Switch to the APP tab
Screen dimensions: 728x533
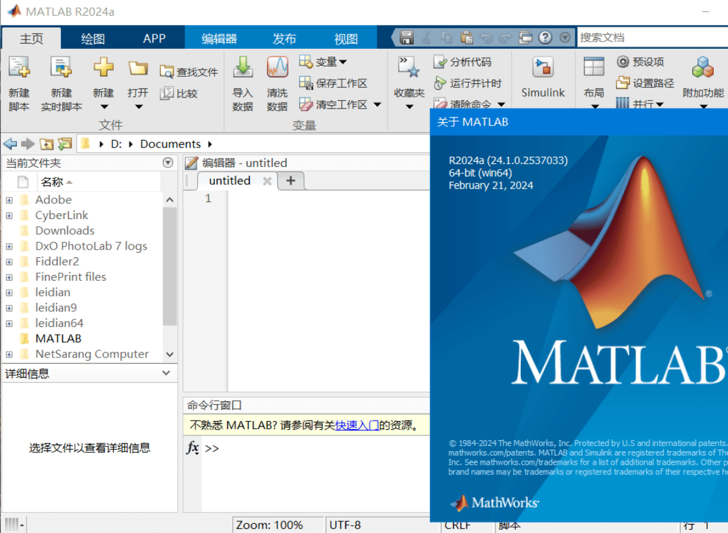(x=154, y=38)
